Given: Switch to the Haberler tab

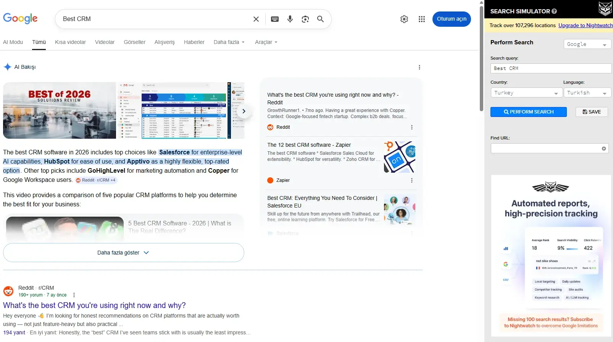Looking at the screenshot, I should tap(194, 42).
